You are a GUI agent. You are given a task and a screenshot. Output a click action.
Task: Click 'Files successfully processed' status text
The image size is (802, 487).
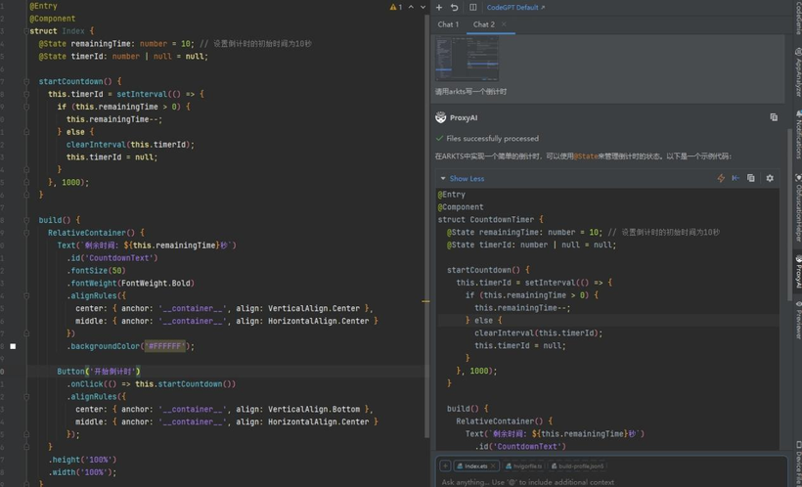(492, 138)
